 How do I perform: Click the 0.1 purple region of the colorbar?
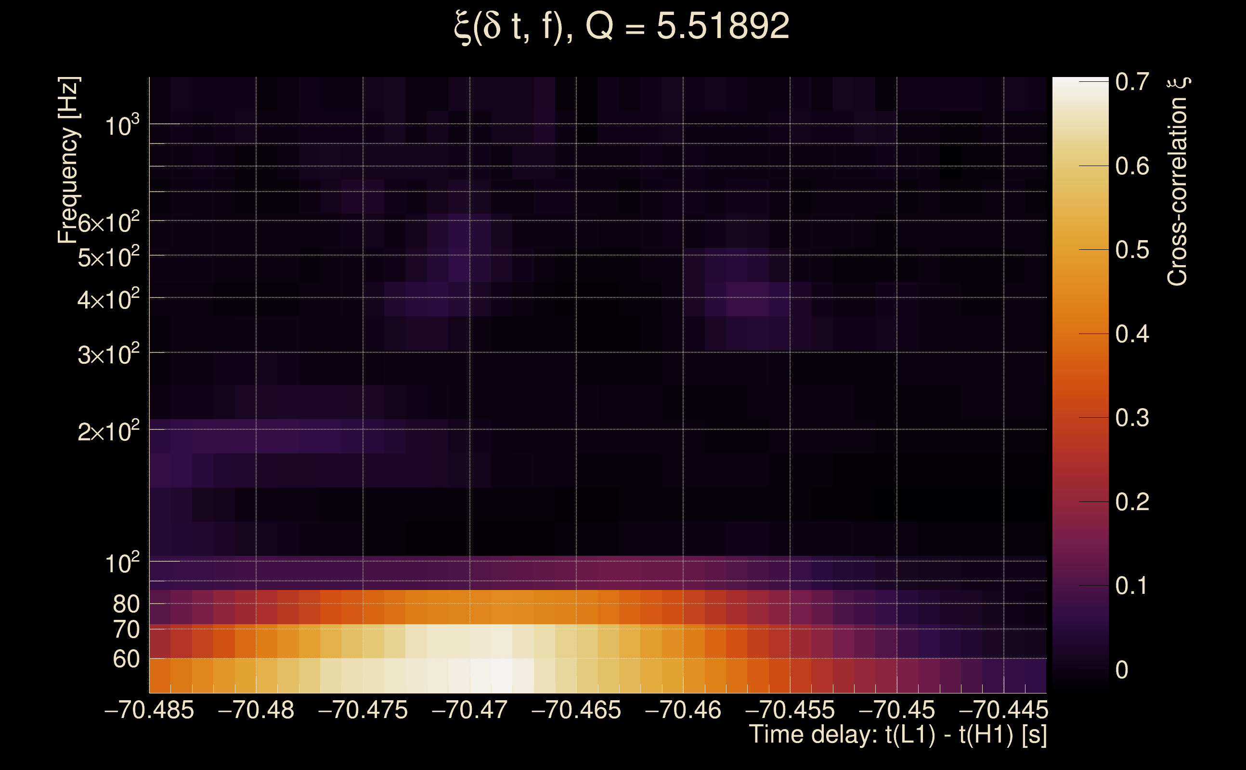[x=1080, y=585]
